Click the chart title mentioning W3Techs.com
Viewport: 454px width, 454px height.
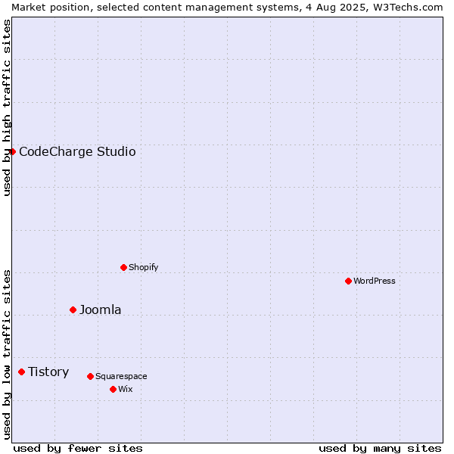pos(227,8)
